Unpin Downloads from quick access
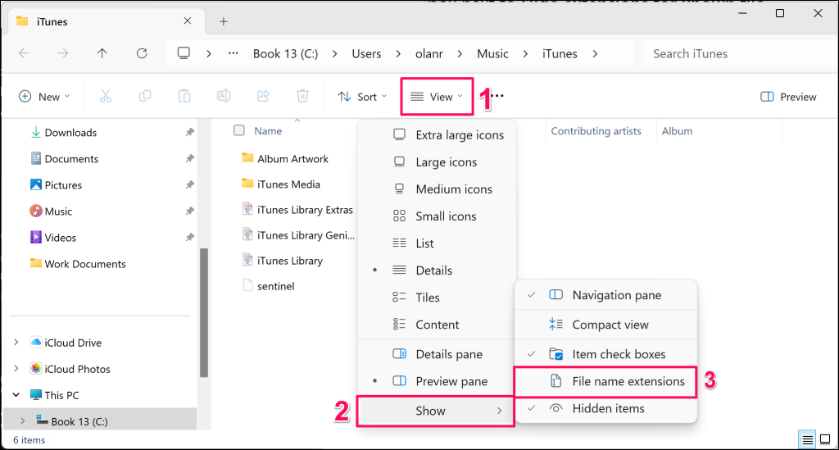Screen dimensions: 839x450 [x=189, y=132]
